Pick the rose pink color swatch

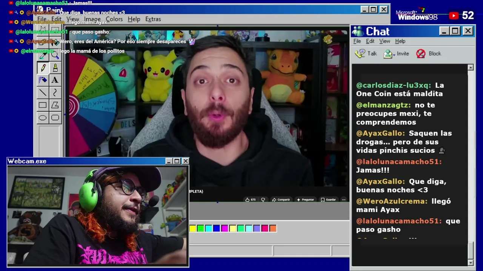(265, 228)
